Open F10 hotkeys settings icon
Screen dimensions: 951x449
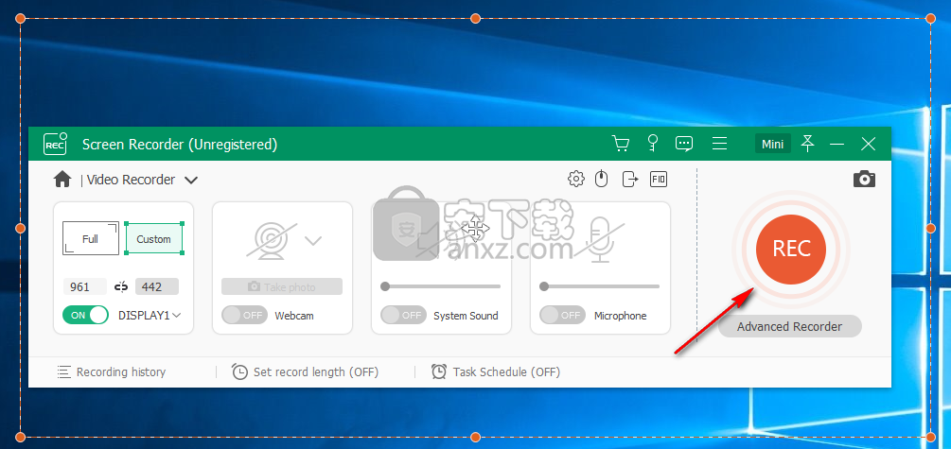pos(658,179)
